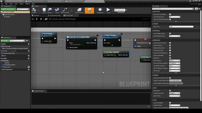Open the Edit menu
Image resolution: width=202 pixels, height=113 pixels.
coord(6,4)
